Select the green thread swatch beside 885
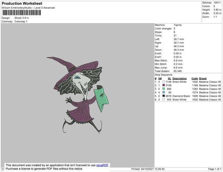The width and height of the screenshot is (223, 172). point(164,89)
